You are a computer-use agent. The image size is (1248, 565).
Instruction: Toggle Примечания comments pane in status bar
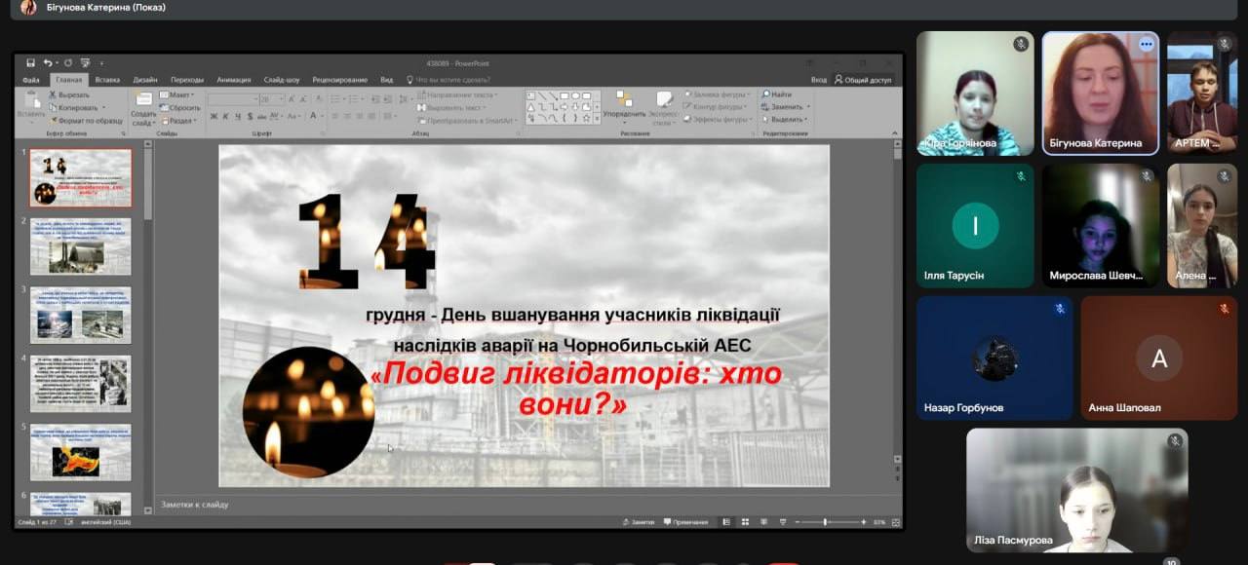687,522
